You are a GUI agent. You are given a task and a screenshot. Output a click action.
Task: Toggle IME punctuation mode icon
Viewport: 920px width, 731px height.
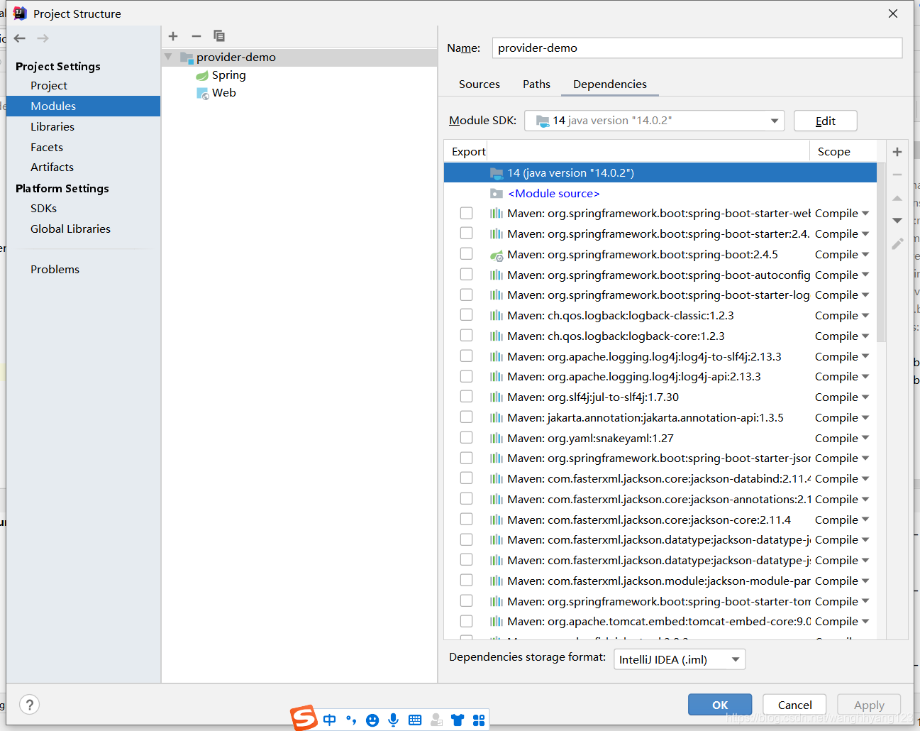(x=351, y=720)
